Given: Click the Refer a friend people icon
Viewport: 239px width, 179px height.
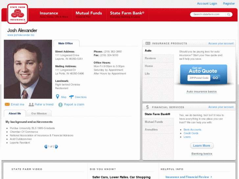Looking at the screenshot, I should pyautogui.click(x=31, y=104).
